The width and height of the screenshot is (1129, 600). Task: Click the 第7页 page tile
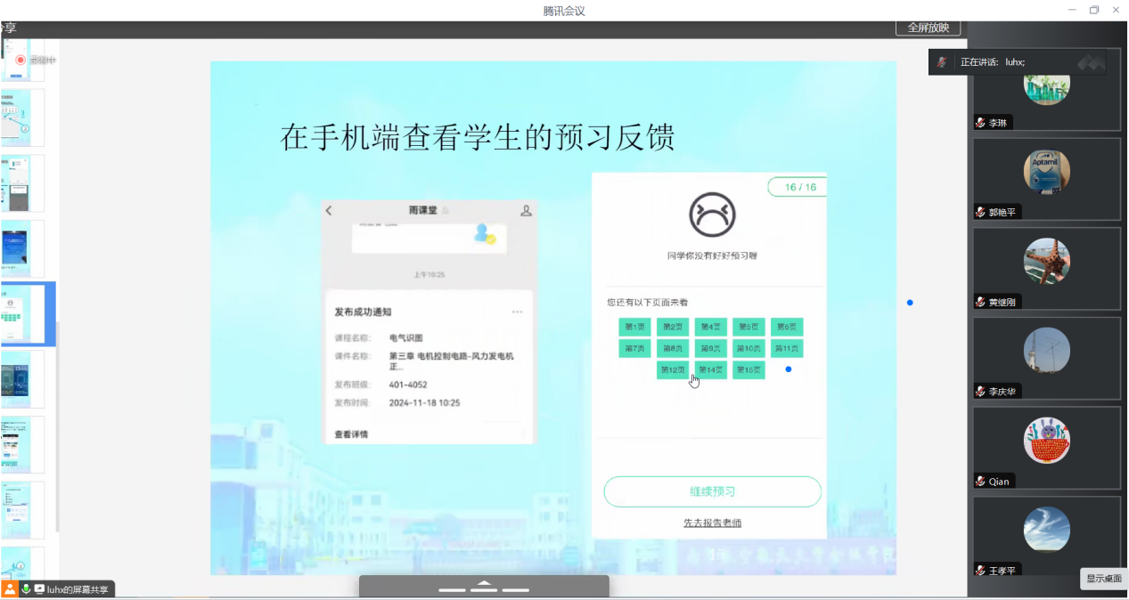(x=635, y=348)
